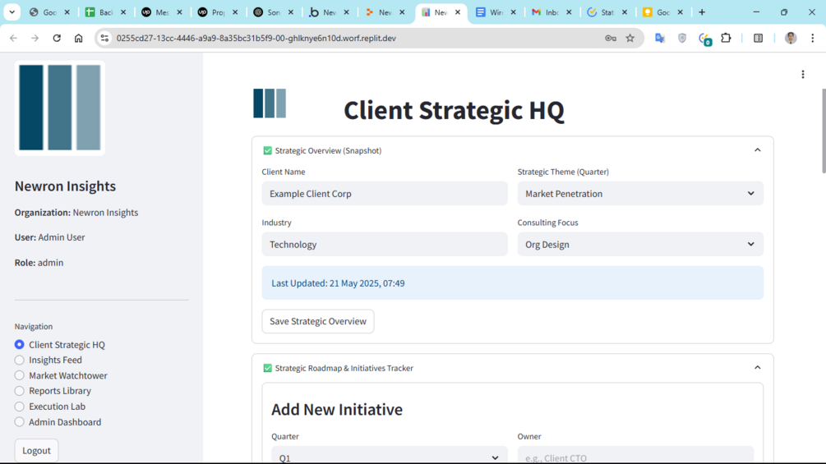The width and height of the screenshot is (826, 464).
Task: Select Insights Feed navigation option
Action: 48,360
